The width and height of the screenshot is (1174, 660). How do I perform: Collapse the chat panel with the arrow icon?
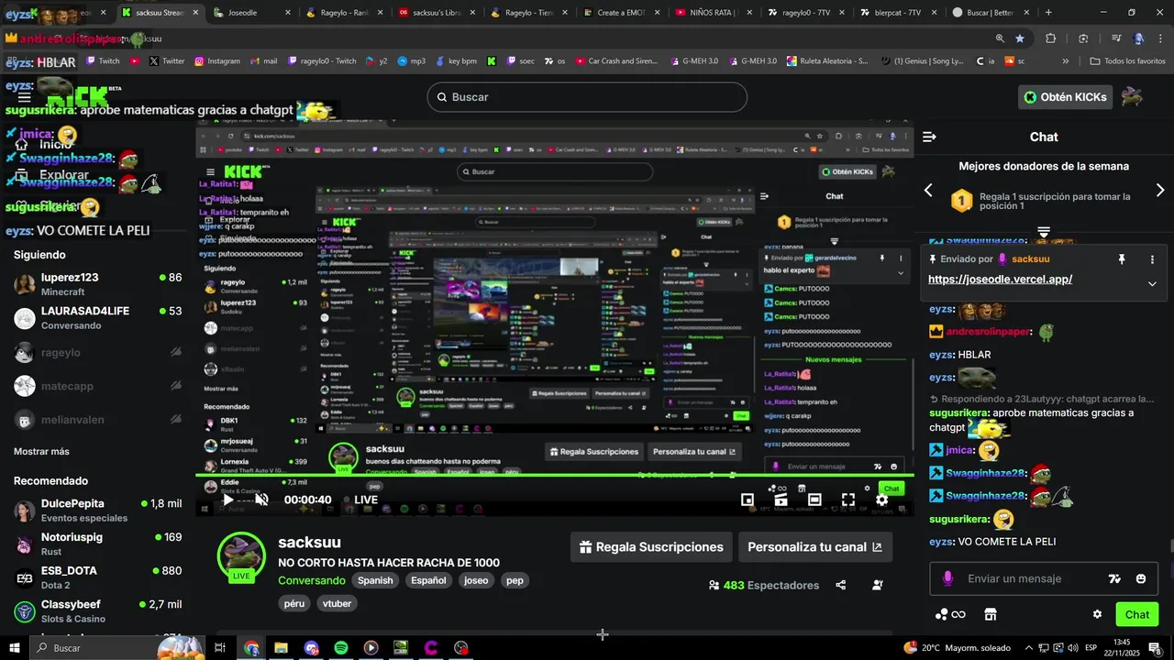[x=929, y=137]
